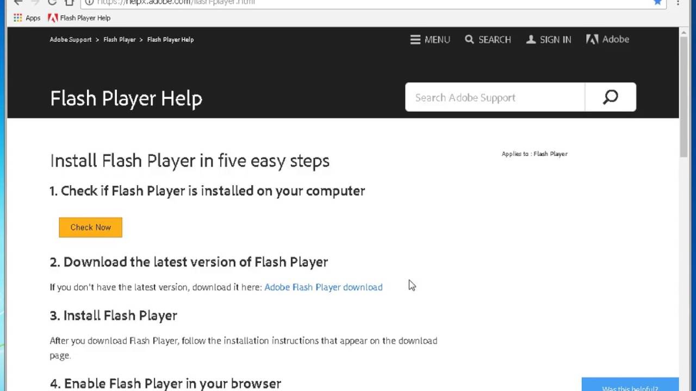Screen dimensions: 696x391
Task: Click heading '2. Download the latest version'
Action: click(189, 262)
